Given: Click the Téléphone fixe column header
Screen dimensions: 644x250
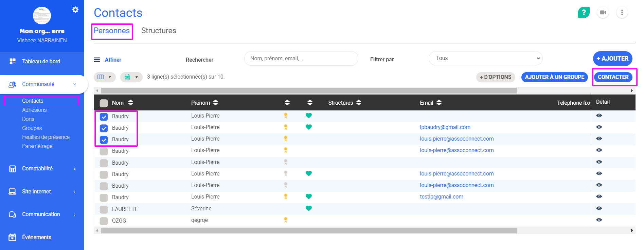Looking at the screenshot, I should pos(574,103).
